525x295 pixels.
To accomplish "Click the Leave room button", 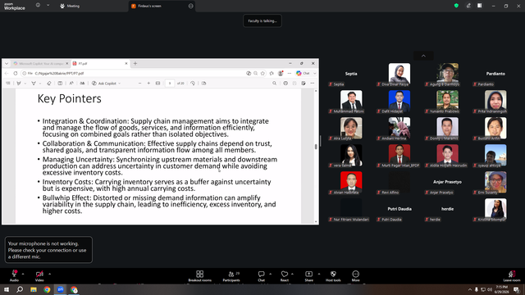I will [x=512, y=276].
